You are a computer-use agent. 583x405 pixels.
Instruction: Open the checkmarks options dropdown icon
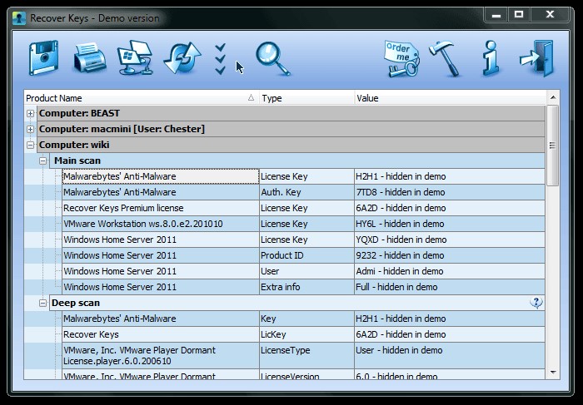click(x=221, y=58)
